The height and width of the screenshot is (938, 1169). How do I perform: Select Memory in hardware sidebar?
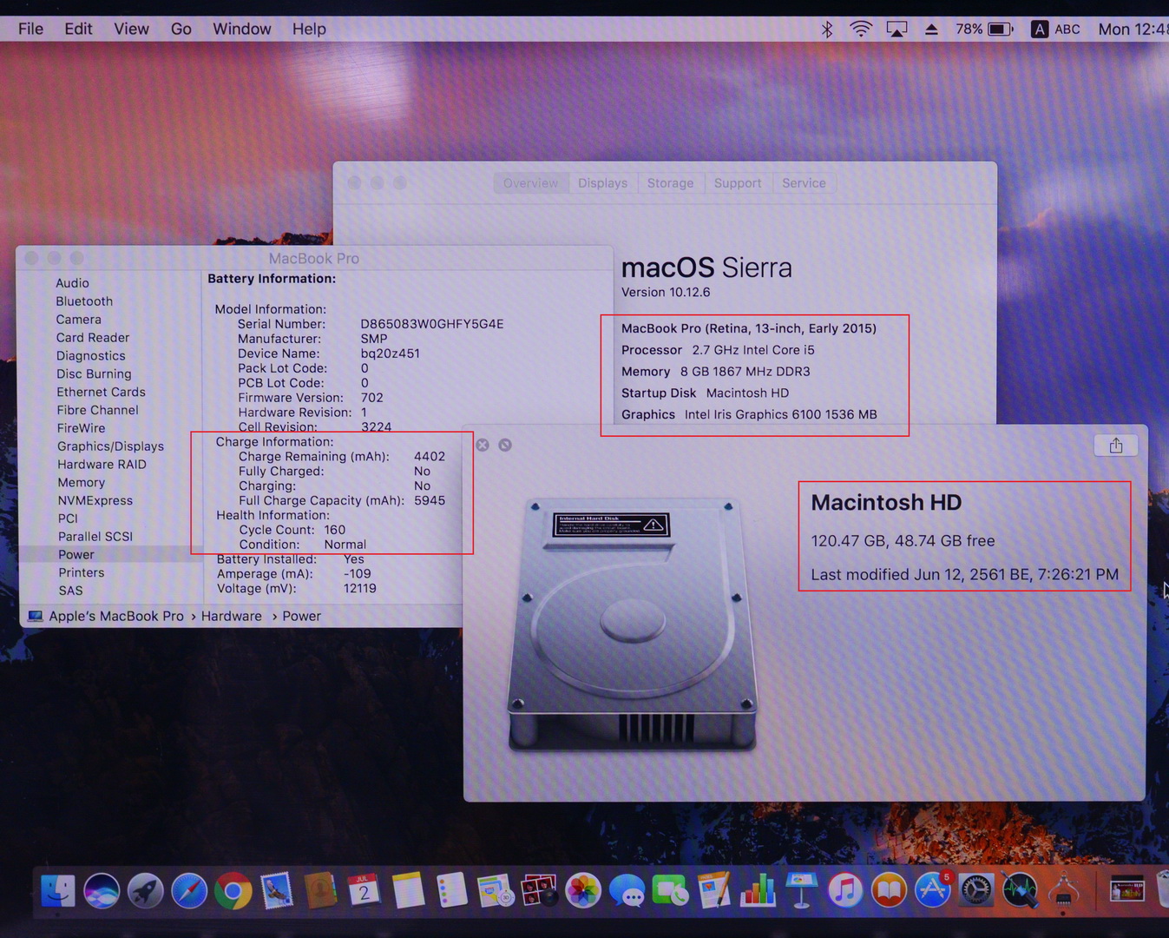[81, 483]
